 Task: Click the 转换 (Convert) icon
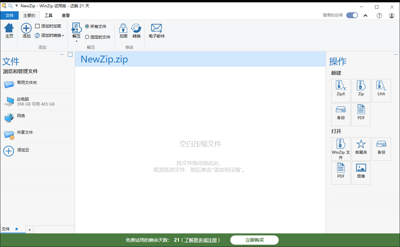click(136, 31)
